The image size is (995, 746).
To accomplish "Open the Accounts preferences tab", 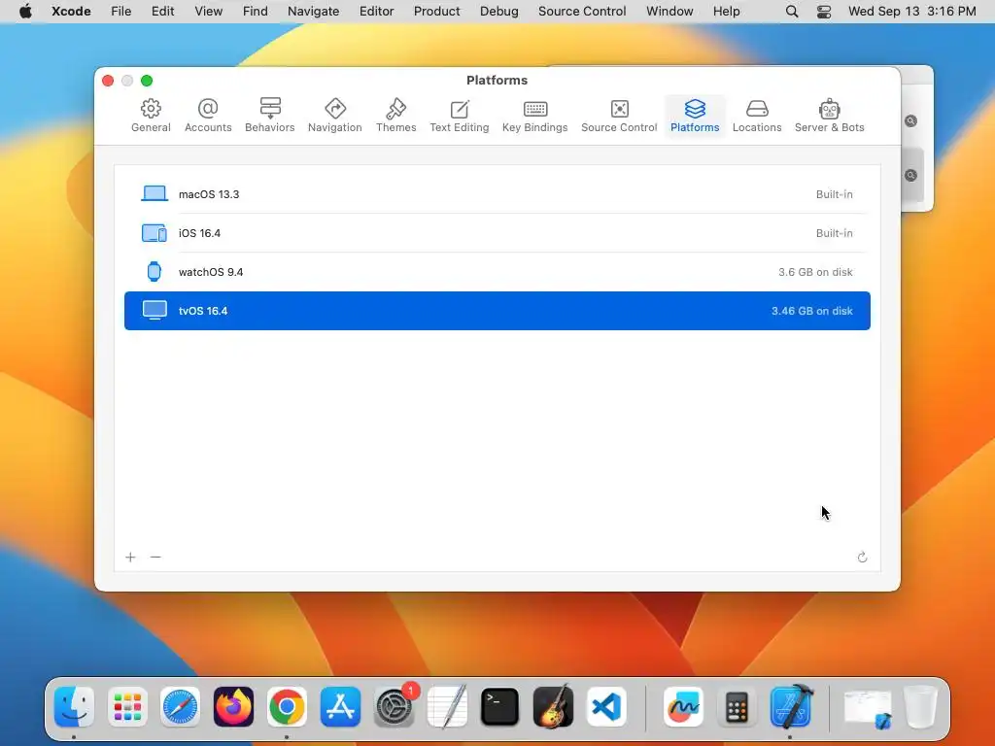I will 208,116.
